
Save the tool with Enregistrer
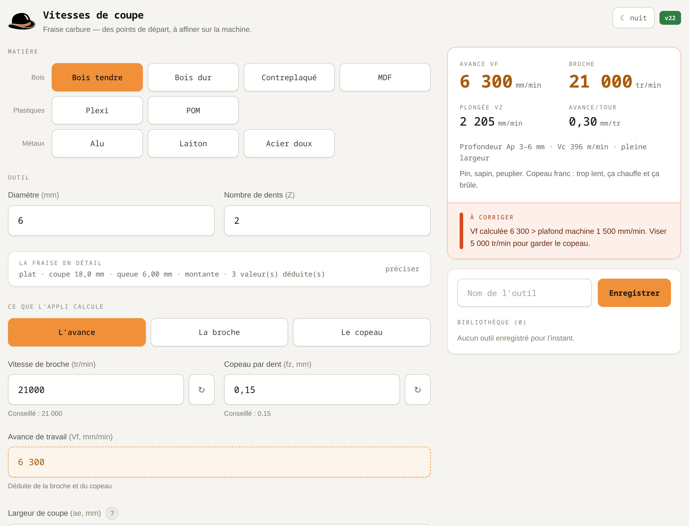(x=634, y=293)
